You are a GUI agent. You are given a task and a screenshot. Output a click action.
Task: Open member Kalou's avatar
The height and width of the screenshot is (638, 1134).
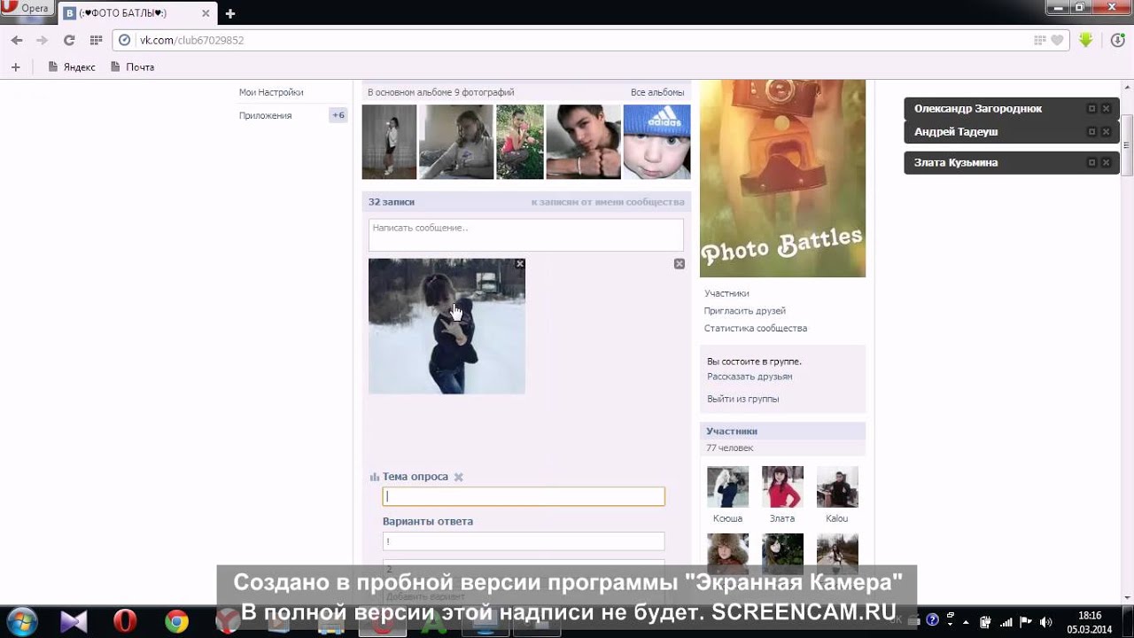point(837,486)
